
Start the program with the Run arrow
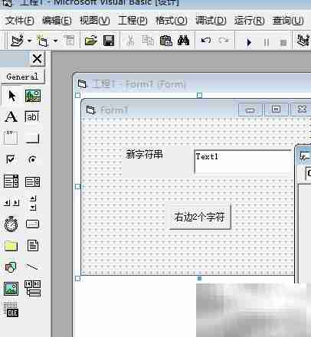coord(249,42)
